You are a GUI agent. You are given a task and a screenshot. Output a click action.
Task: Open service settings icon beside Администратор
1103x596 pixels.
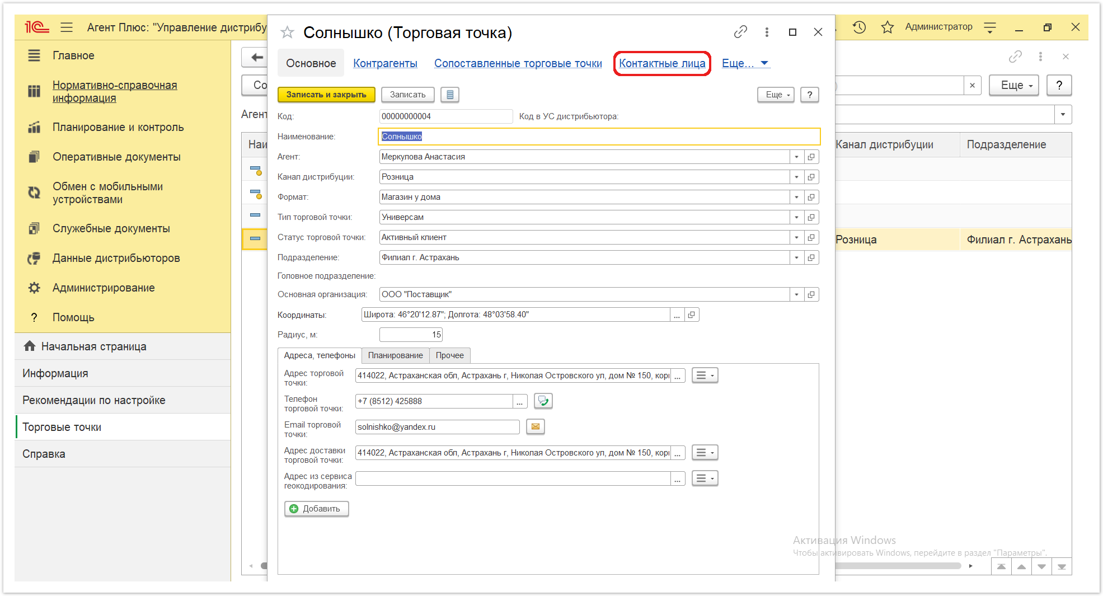(x=990, y=27)
